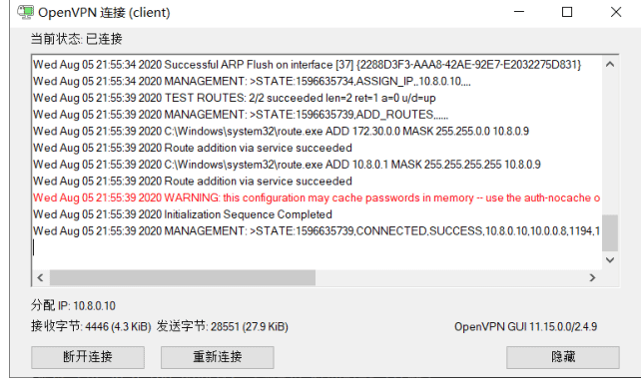Click the horizontal scroll left arrow

coord(40,278)
